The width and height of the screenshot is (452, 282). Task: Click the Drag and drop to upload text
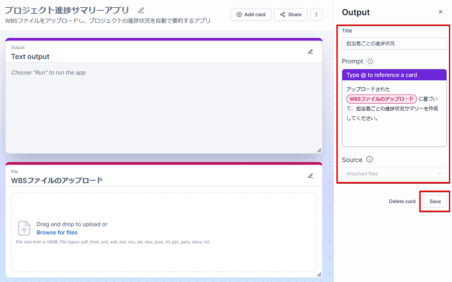click(72, 224)
